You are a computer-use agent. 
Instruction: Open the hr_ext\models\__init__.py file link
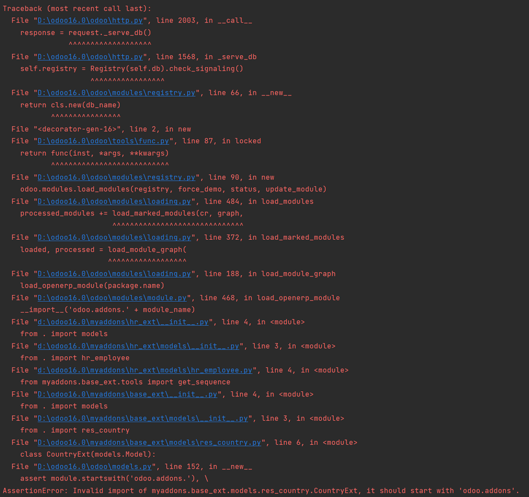pos(138,346)
